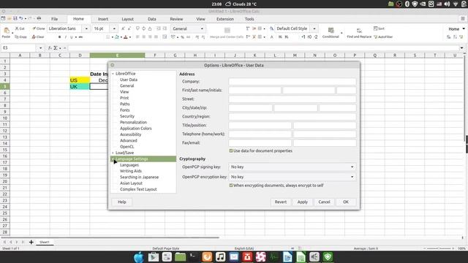This screenshot has width=468, height=263.
Task: Click the Company input field
Action: pos(292,81)
